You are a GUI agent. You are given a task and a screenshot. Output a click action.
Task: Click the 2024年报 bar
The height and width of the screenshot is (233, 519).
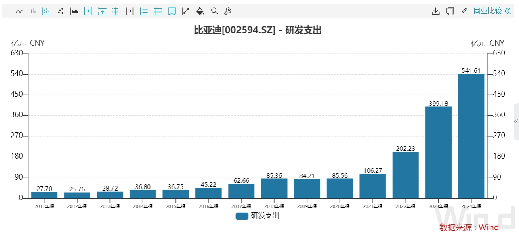click(x=471, y=136)
